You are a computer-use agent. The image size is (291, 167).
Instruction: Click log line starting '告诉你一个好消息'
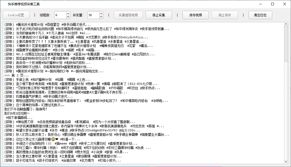coord(47,63)
